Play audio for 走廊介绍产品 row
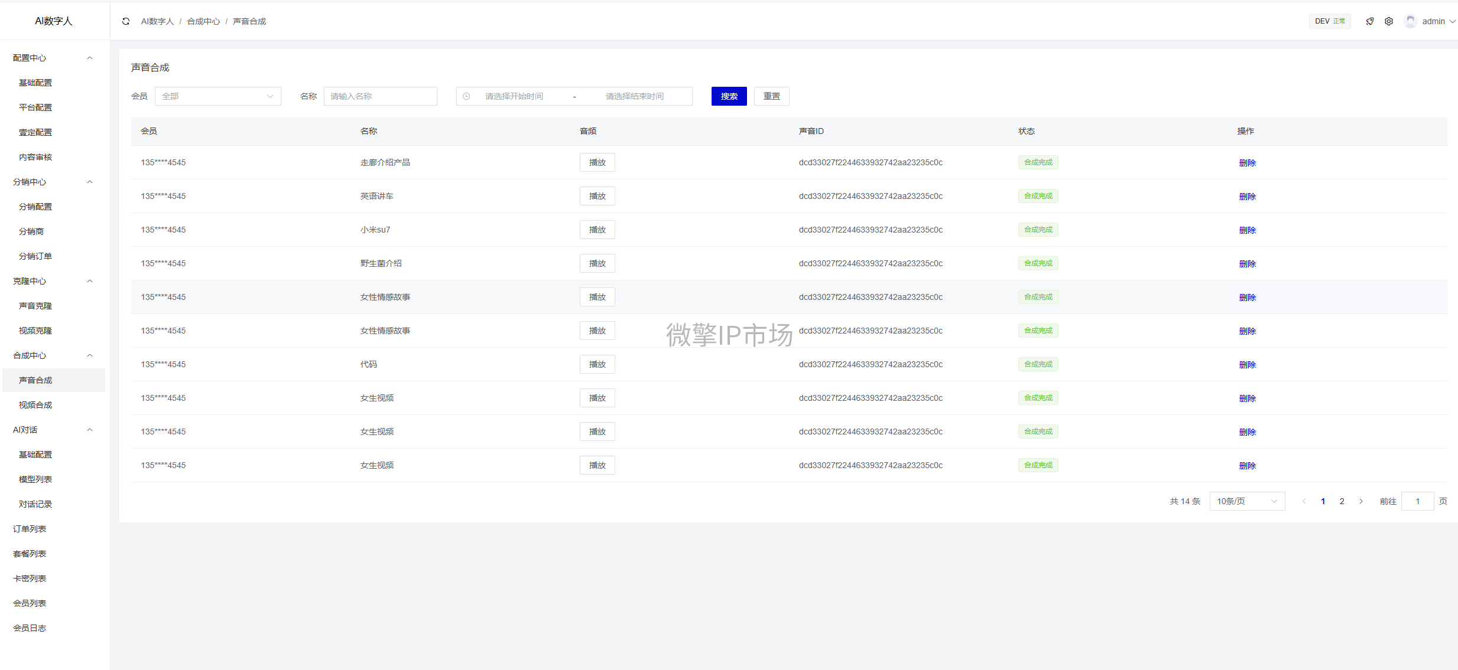 [597, 162]
